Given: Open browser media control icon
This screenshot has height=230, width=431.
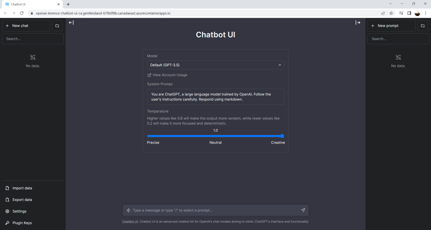Looking at the screenshot, I should [x=401, y=13].
